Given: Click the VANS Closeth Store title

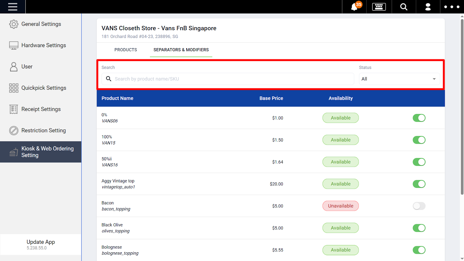Looking at the screenshot, I should [x=159, y=28].
